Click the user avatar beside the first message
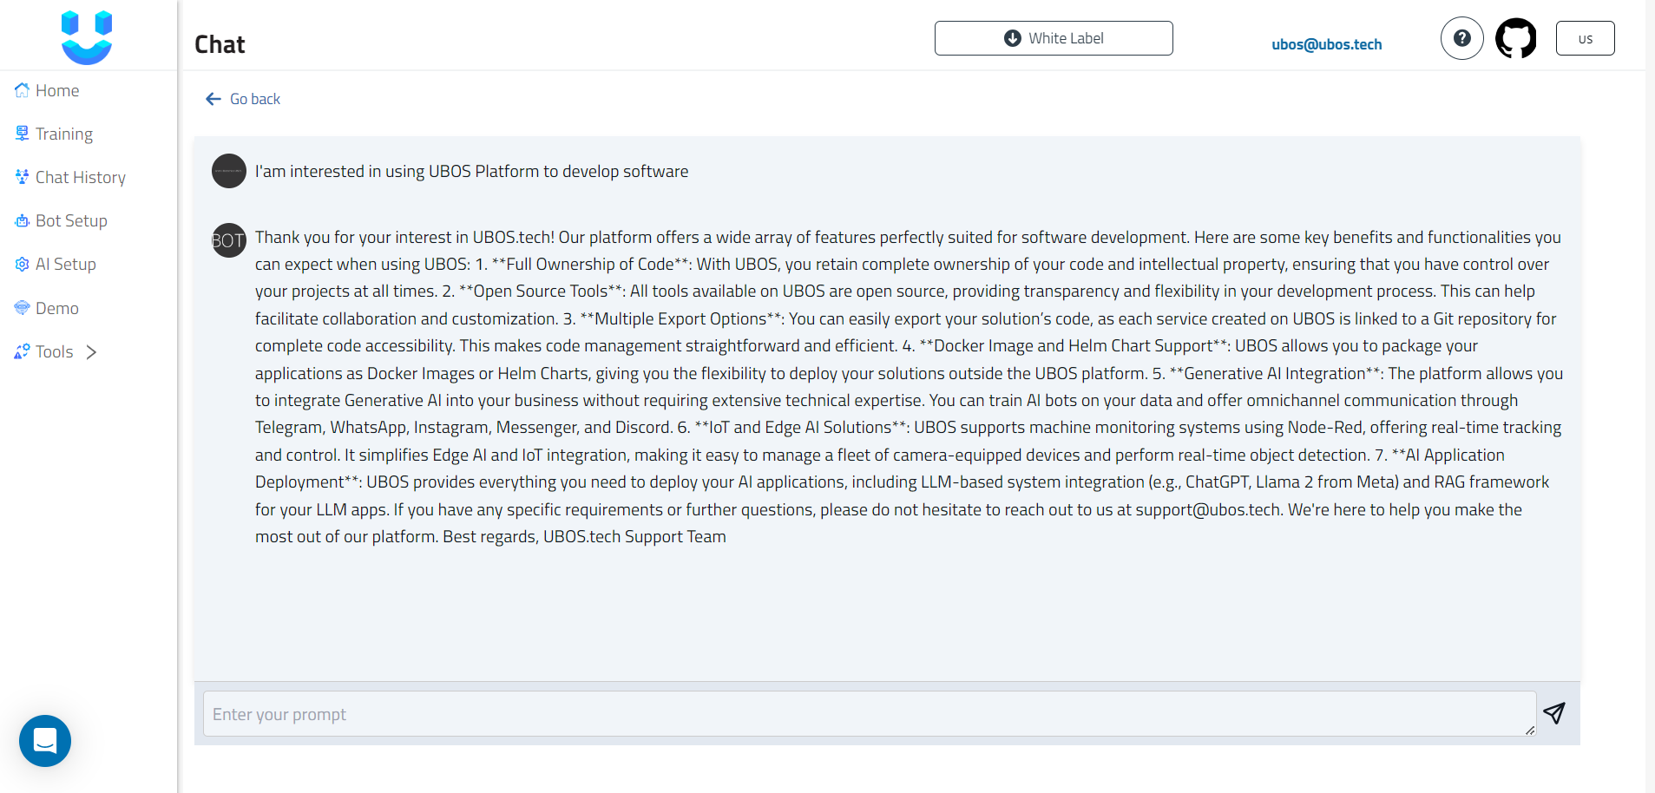 click(x=229, y=171)
